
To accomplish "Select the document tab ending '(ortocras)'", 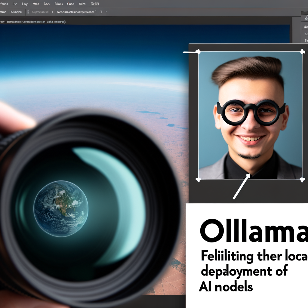I will pos(32,22).
